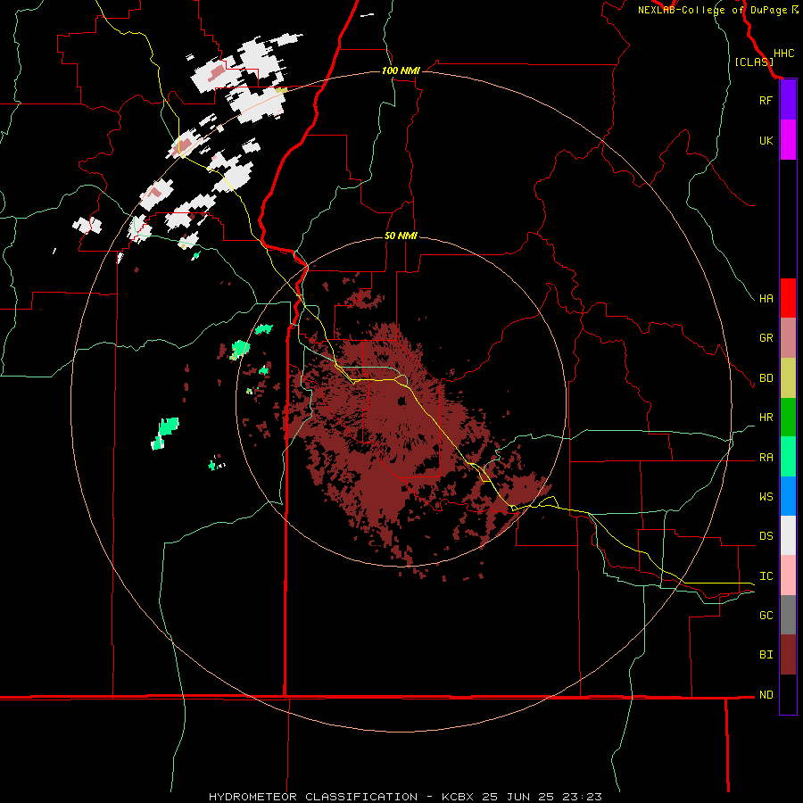Viewport: 803px width, 803px height.
Task: Select the red HA legend color swatch
Action: tap(788, 298)
